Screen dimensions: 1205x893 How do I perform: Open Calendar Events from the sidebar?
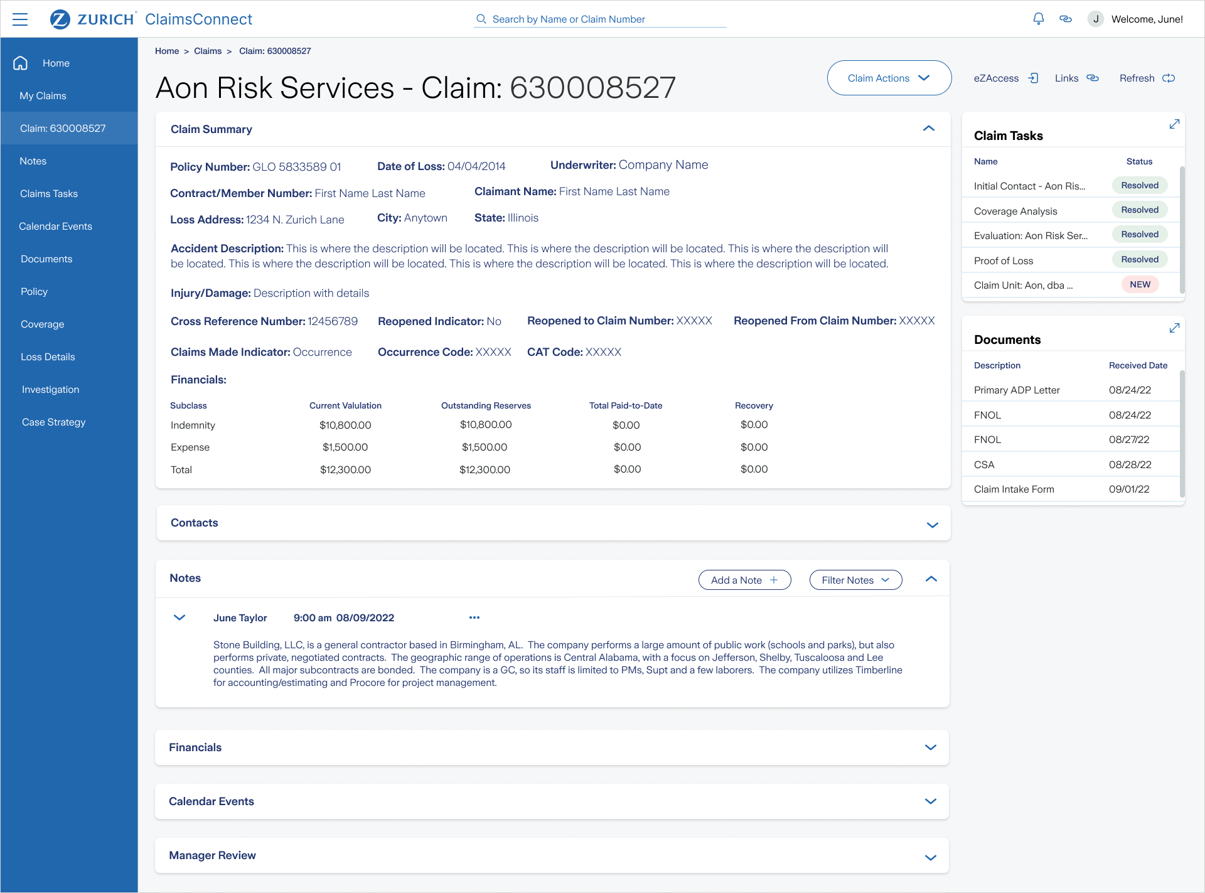pos(55,226)
